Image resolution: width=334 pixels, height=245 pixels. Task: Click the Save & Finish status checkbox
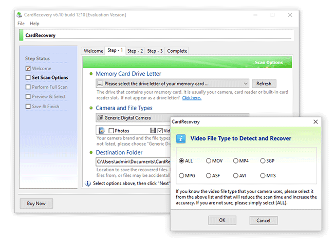pyautogui.click(x=28, y=106)
